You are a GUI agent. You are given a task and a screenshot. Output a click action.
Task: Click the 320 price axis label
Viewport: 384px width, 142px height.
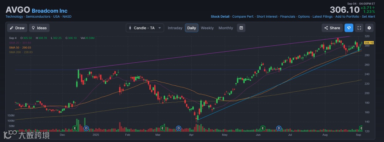coord(367,36)
